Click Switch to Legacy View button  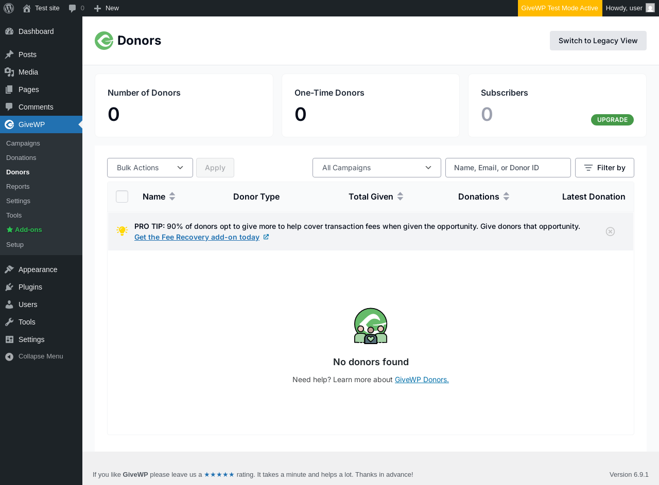[x=598, y=41]
